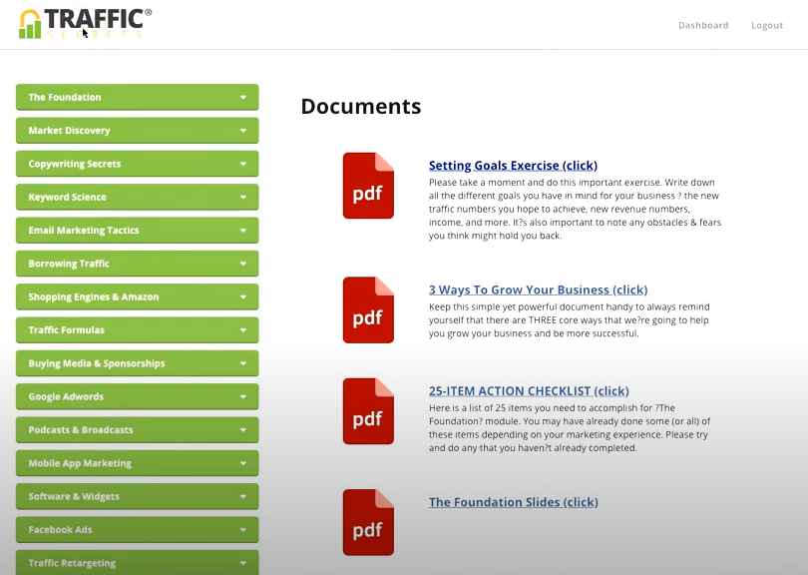Select Copywriting Secrets module label
808x575 pixels.
coord(75,164)
